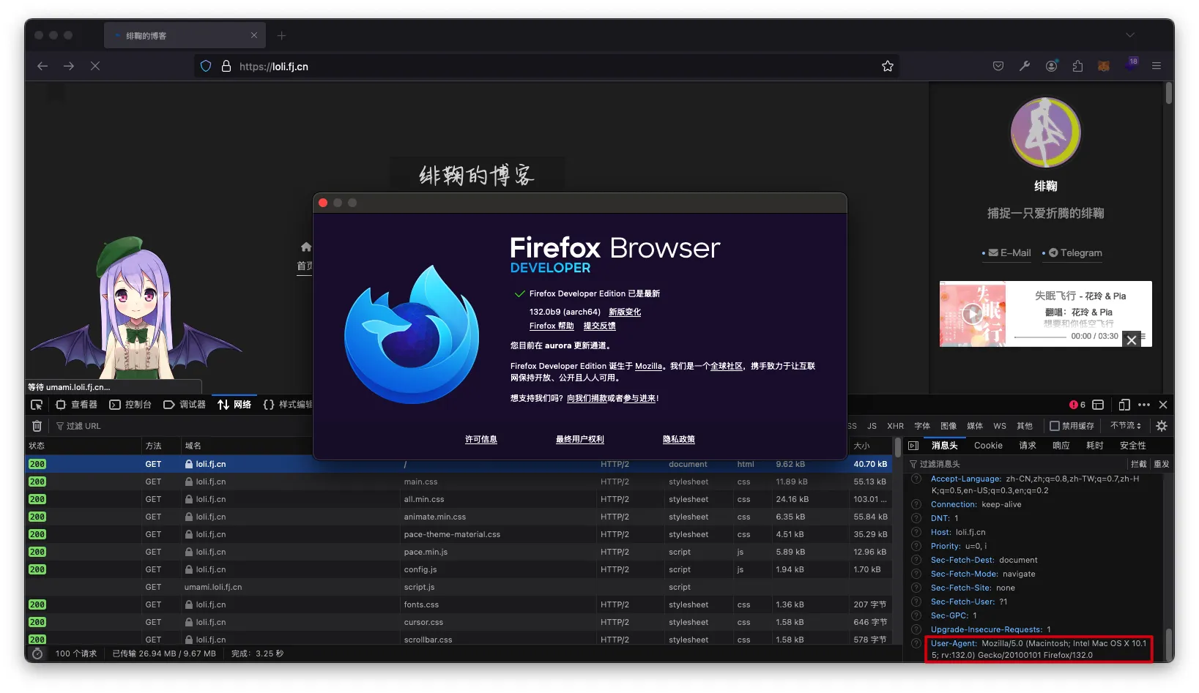Save page to Pocket
Viewport: 1199px width, 693px height.
[998, 66]
